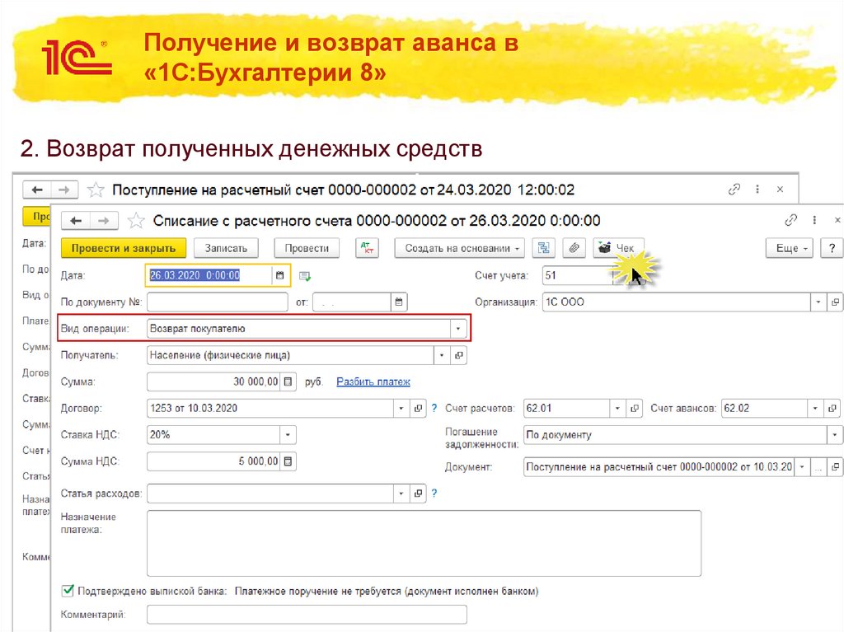
Task: Click help question mark near Статья расходов
Action: click(434, 493)
